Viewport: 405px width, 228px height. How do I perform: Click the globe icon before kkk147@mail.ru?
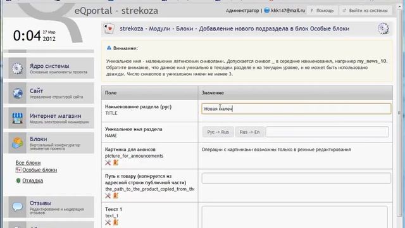(267, 10)
